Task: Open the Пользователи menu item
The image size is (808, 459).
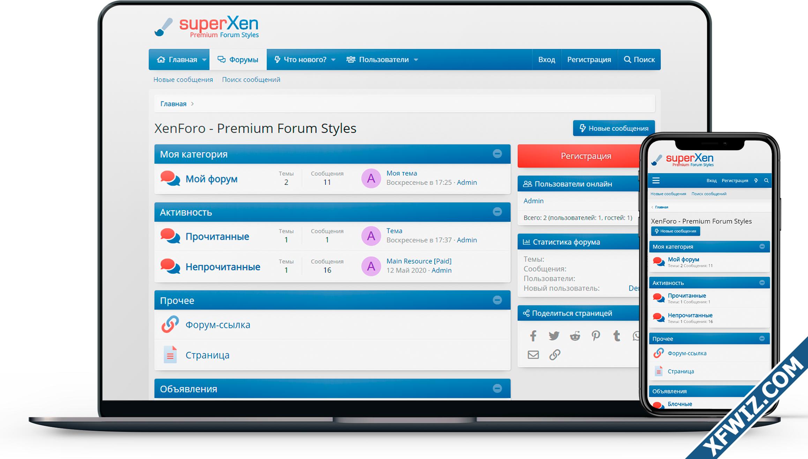Action: pyautogui.click(x=377, y=60)
